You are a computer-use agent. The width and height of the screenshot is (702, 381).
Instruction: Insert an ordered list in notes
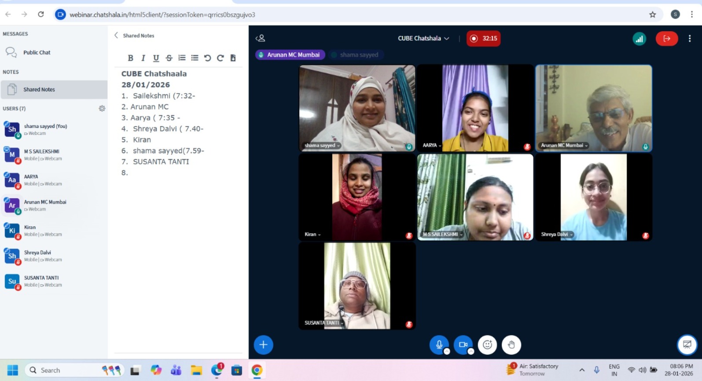182,58
